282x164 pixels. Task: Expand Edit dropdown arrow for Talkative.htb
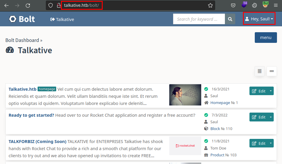click(x=271, y=91)
